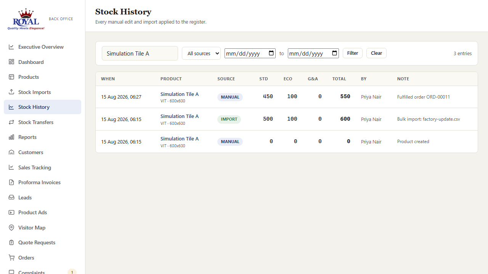This screenshot has width=488, height=274.
Task: Go to Customers section
Action: [x=42, y=152]
